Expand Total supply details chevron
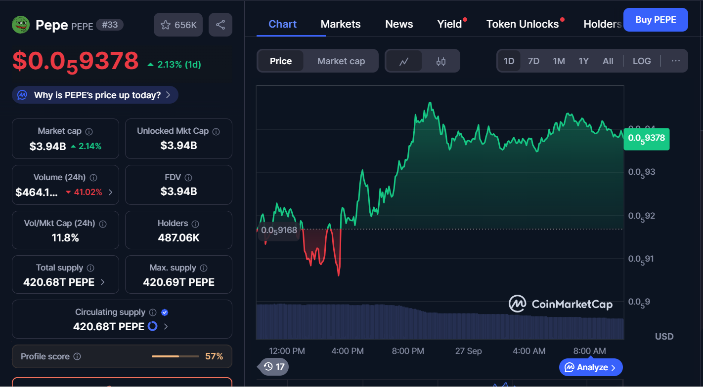The image size is (703, 387). click(102, 282)
